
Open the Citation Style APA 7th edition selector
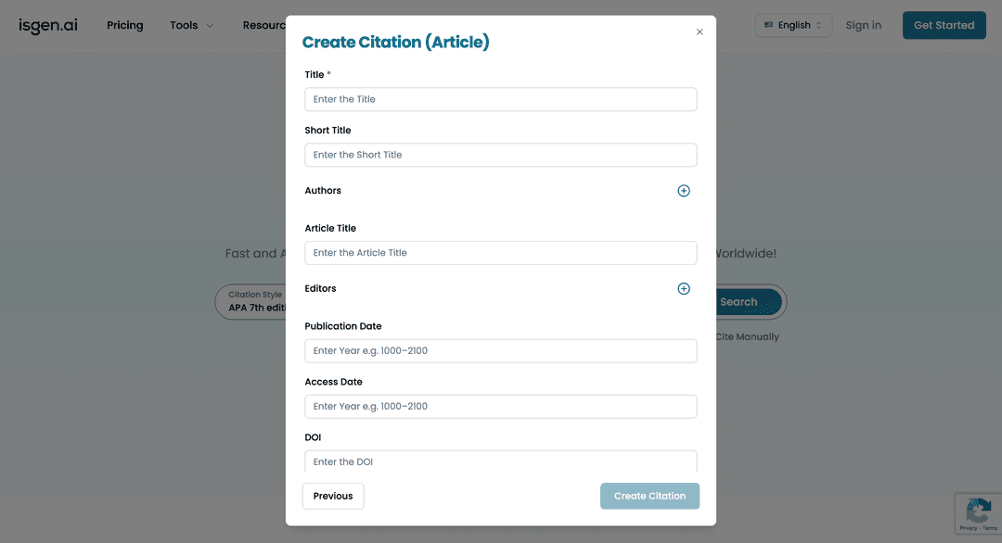click(253, 301)
